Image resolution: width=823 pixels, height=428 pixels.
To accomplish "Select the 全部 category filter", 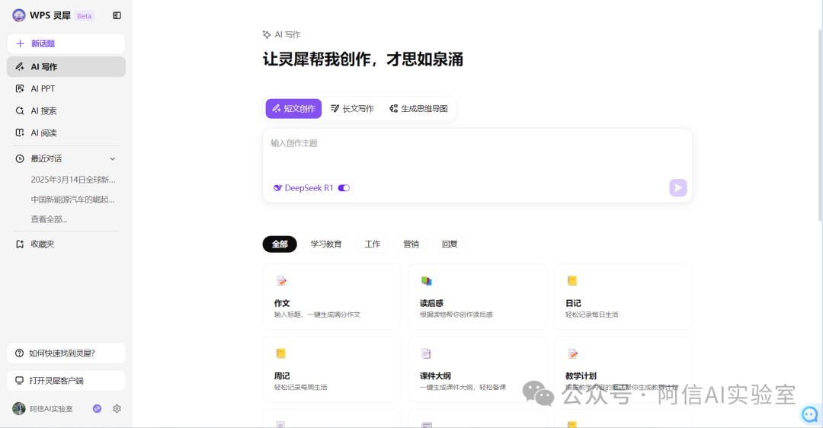I will (280, 244).
